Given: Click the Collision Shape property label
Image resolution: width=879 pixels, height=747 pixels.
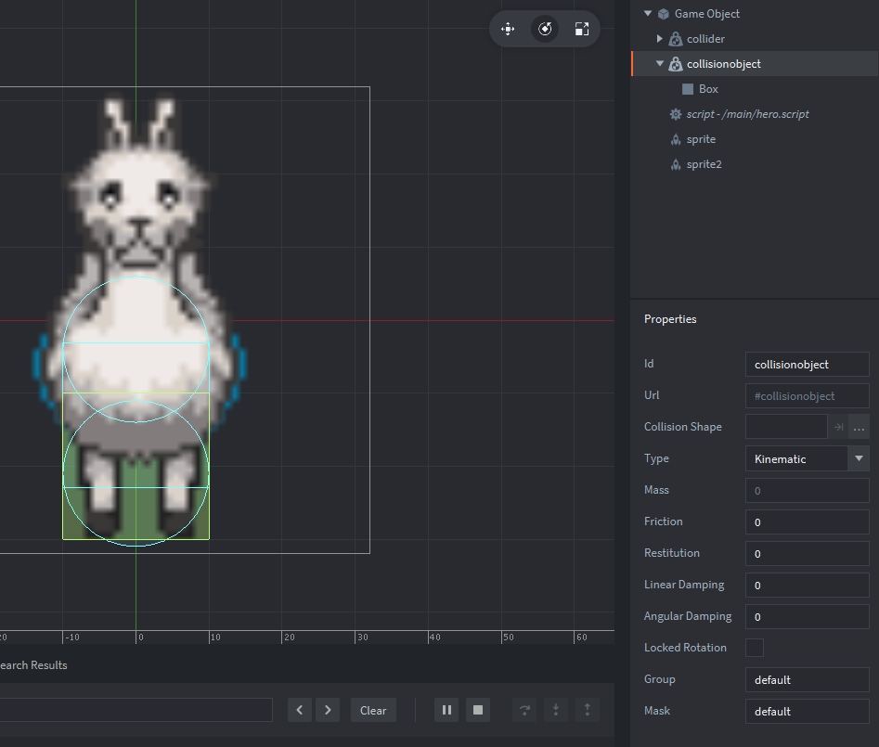Looking at the screenshot, I should click(x=683, y=427).
